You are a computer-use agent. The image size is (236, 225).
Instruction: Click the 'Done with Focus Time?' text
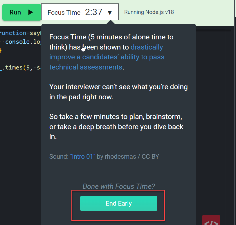(118, 186)
